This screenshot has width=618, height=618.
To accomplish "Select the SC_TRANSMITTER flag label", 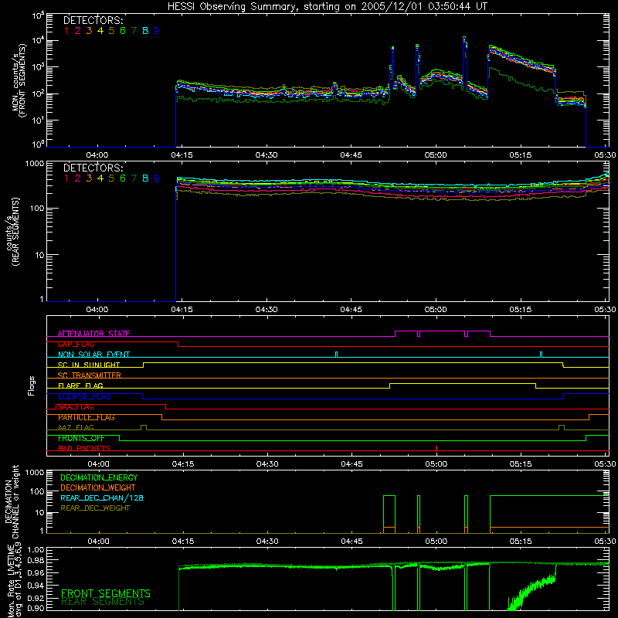I will (90, 375).
